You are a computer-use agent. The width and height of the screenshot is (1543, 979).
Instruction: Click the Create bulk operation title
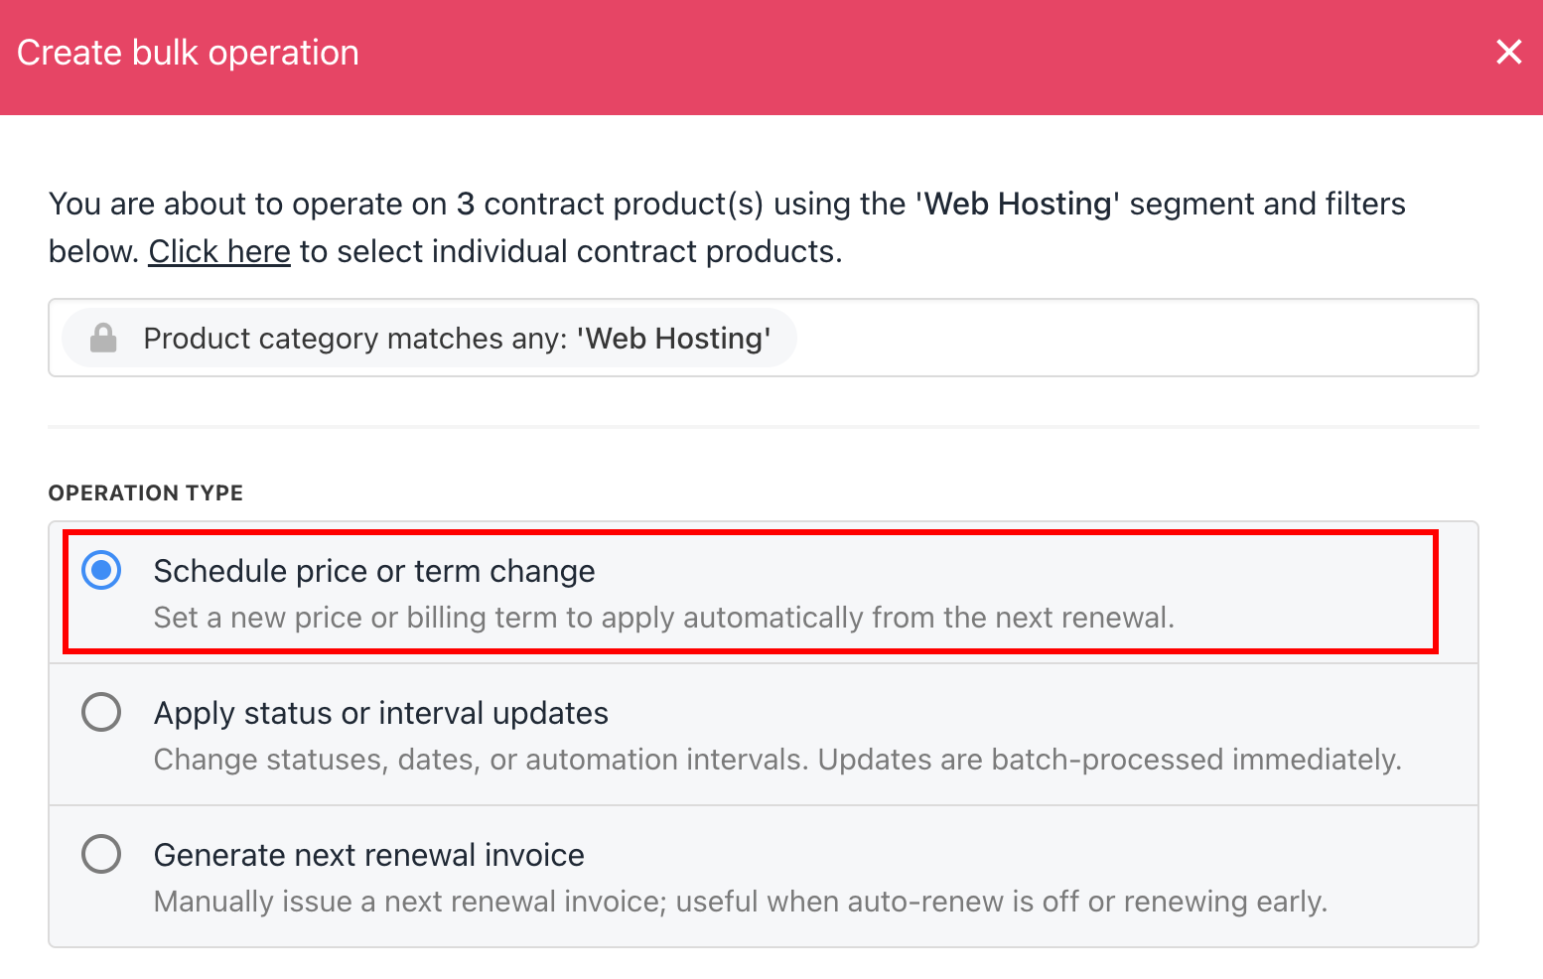[188, 53]
